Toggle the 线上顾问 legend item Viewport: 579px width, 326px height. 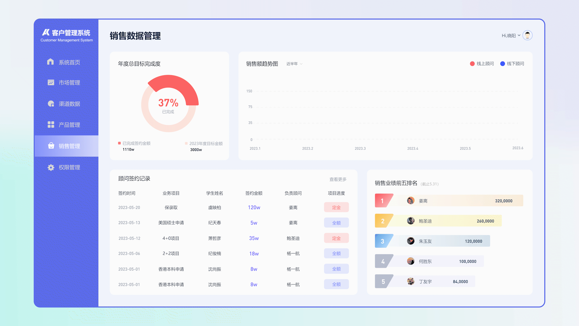pos(482,64)
